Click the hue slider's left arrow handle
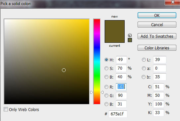 coord(91,92)
